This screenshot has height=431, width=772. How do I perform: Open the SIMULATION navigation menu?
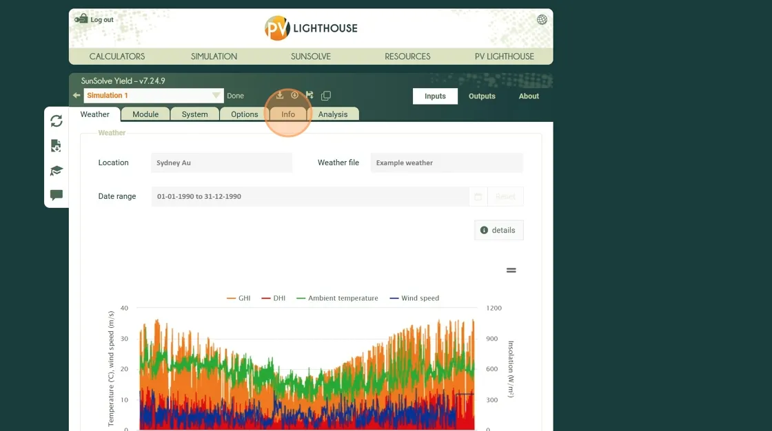click(214, 56)
